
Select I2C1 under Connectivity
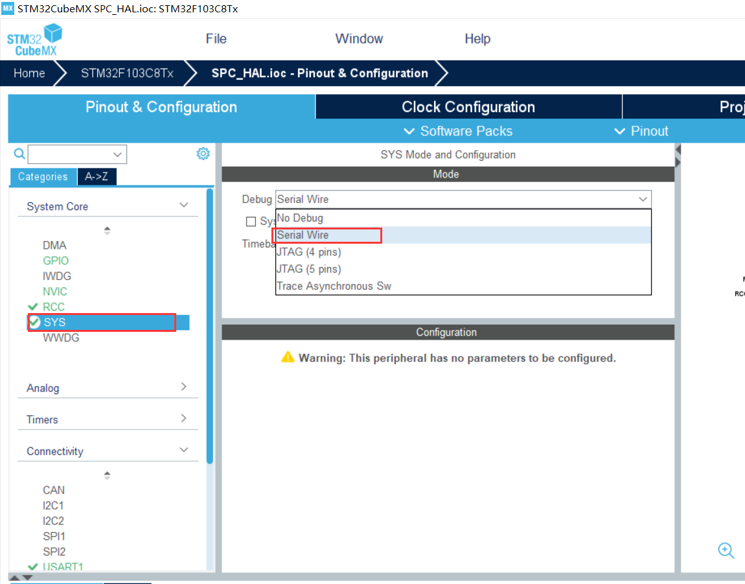click(x=53, y=506)
